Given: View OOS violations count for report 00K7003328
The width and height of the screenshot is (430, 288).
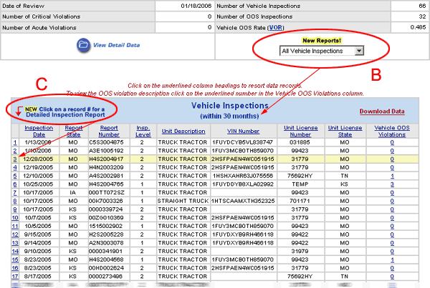Looking at the screenshot, I should [392, 201].
